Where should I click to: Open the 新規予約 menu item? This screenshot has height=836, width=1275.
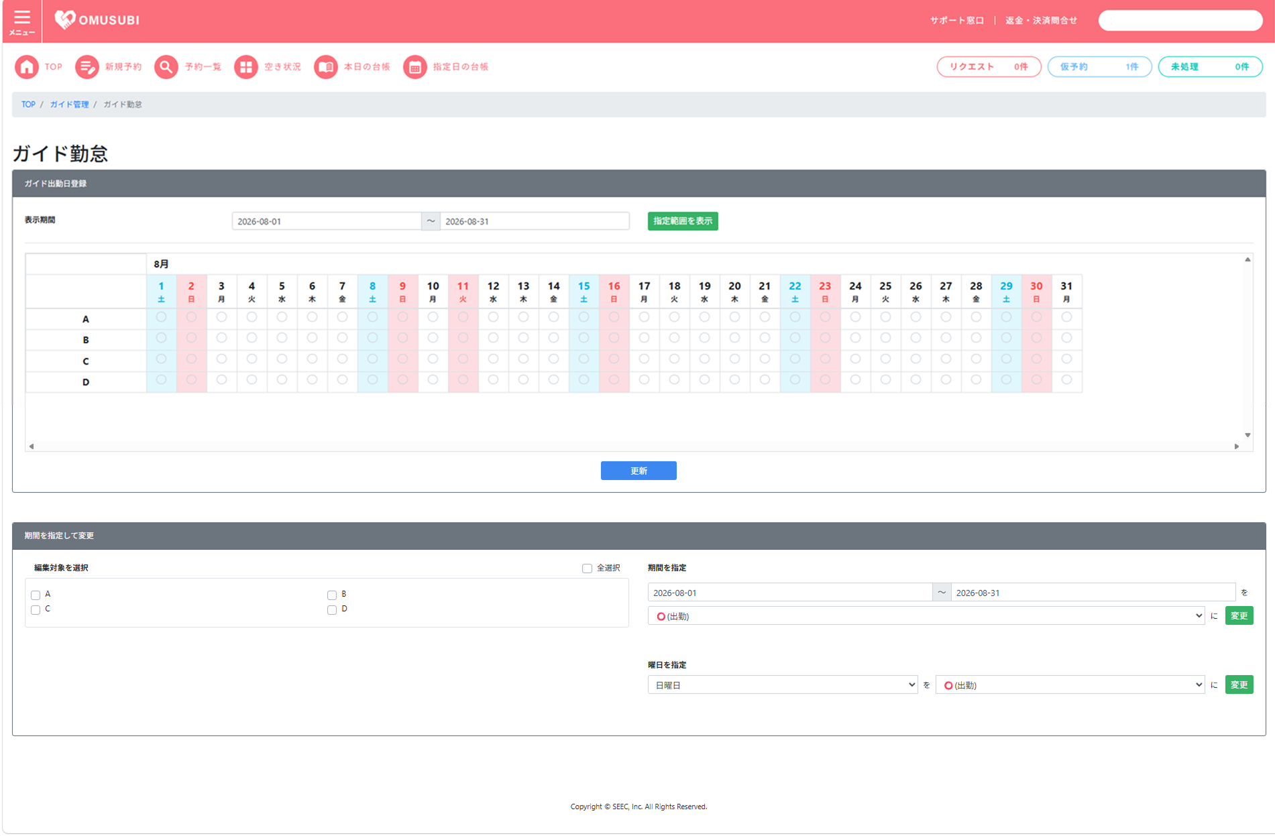pos(123,67)
